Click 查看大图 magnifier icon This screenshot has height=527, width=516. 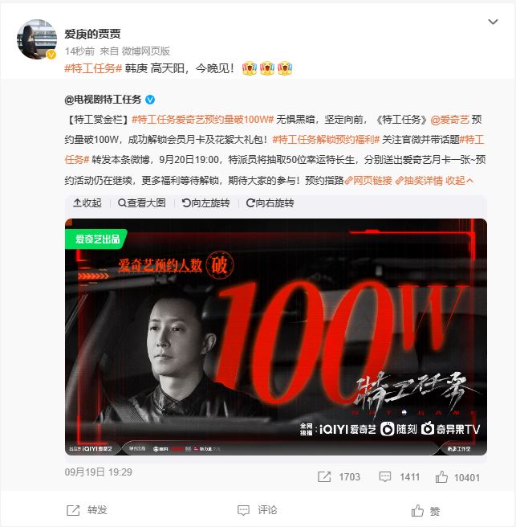pyautogui.click(x=122, y=203)
